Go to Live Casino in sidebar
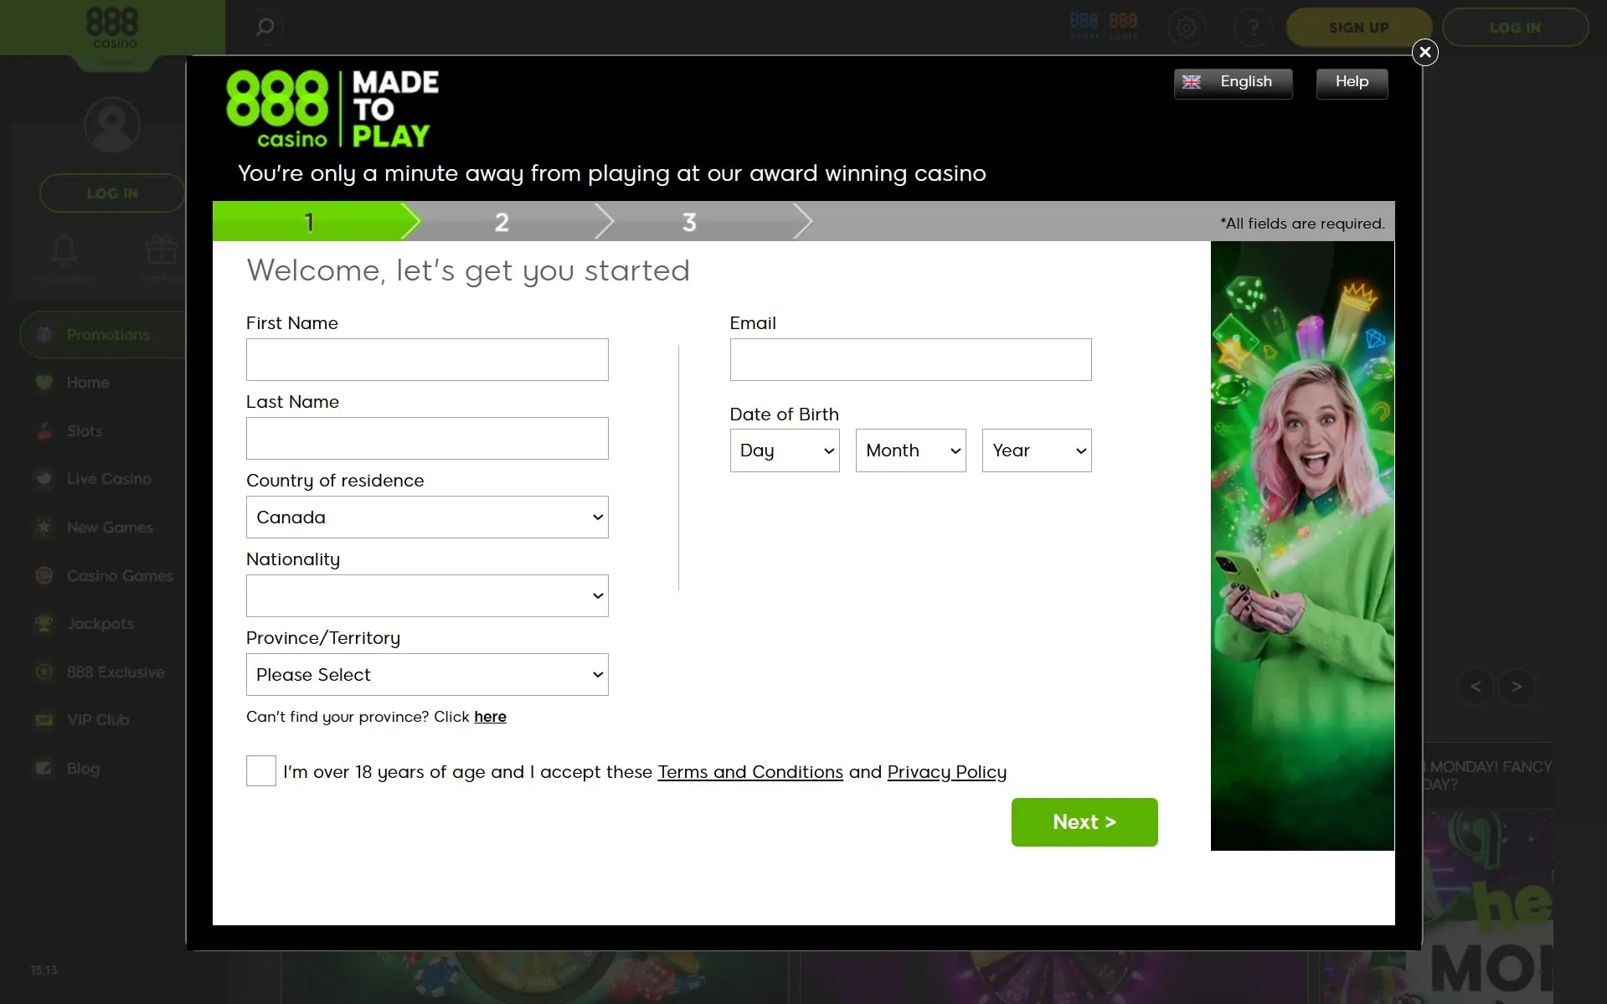 109,479
